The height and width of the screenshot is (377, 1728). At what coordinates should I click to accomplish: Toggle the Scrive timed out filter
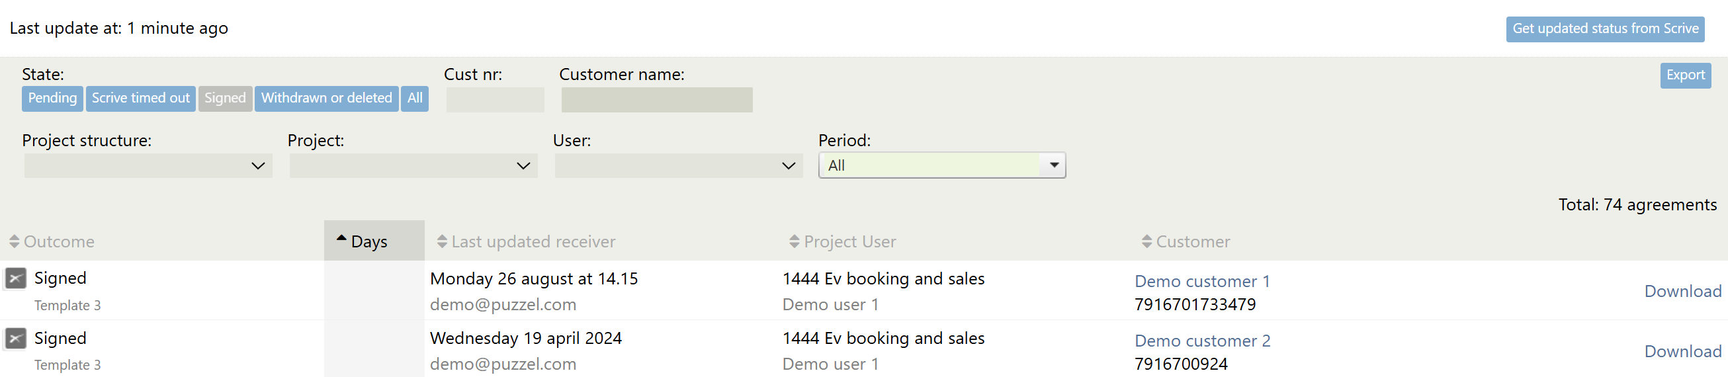point(141,99)
